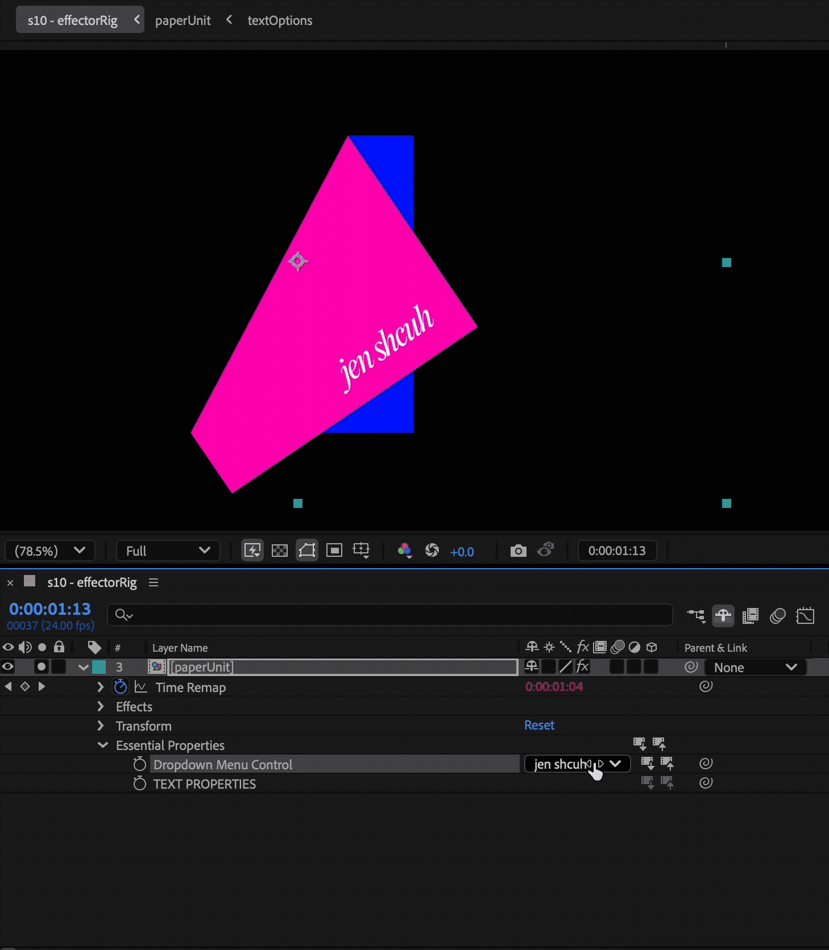
Task: Click Time Remap property pick whip
Action: (706, 686)
